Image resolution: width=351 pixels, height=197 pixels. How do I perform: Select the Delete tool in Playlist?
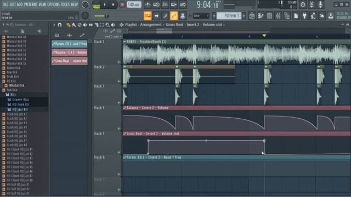80,25
